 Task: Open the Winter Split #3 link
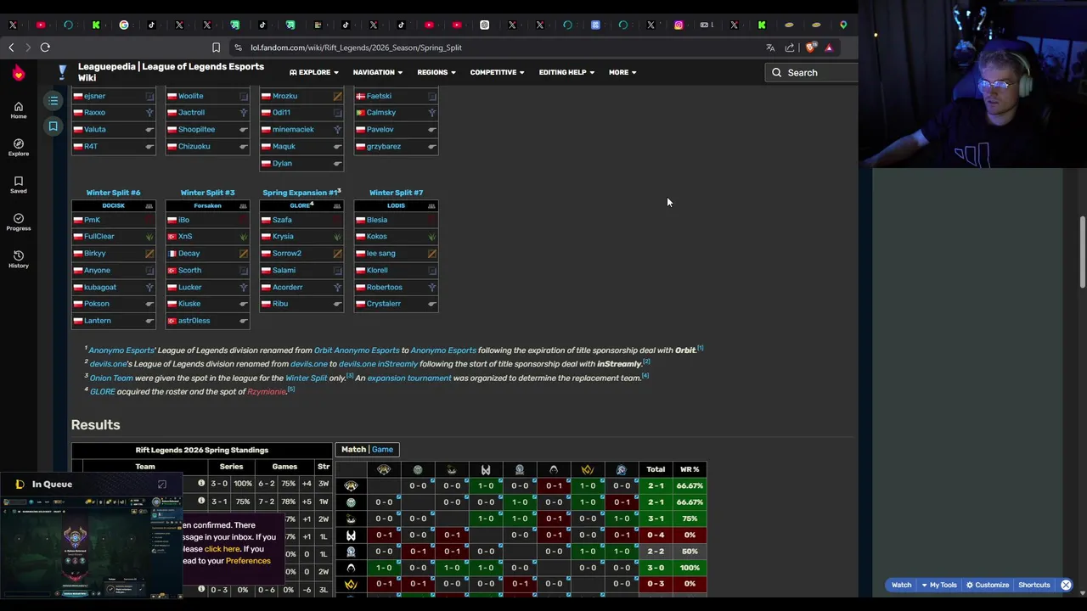click(207, 193)
